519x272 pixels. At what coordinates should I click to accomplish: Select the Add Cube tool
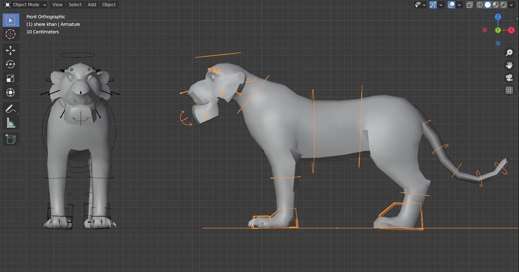tap(10, 139)
